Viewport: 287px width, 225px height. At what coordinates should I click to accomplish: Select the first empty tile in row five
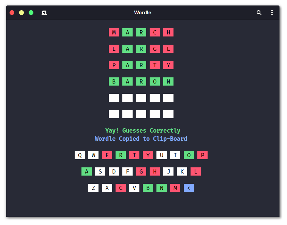[x=114, y=98]
